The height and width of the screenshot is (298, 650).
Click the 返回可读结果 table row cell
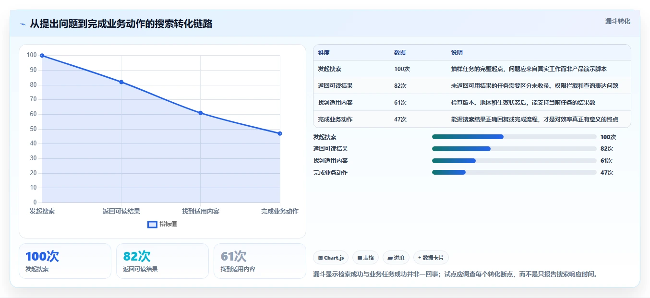[x=335, y=86]
